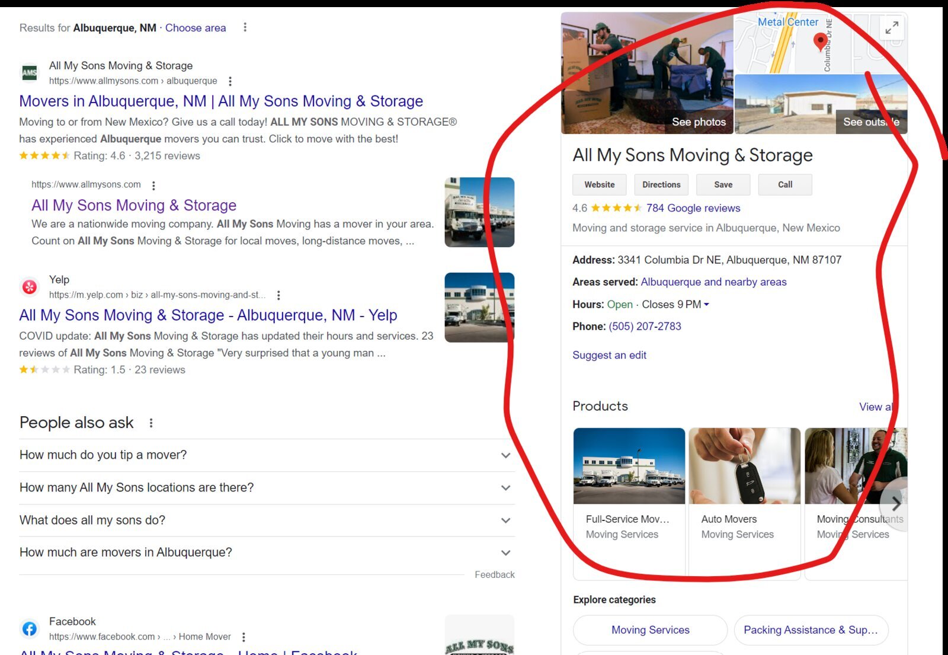Image resolution: width=948 pixels, height=655 pixels.
Task: Click the All My Sons AMS favicon
Action: (30, 73)
